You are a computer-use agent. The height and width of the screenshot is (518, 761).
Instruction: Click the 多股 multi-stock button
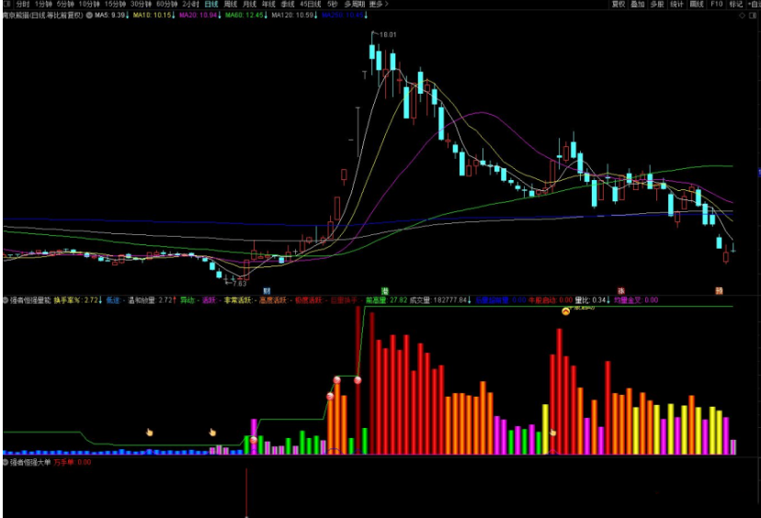(x=656, y=4)
